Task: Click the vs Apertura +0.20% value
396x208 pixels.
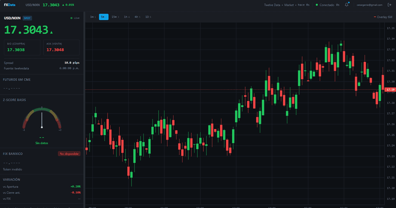Action: pyautogui.click(x=75, y=187)
